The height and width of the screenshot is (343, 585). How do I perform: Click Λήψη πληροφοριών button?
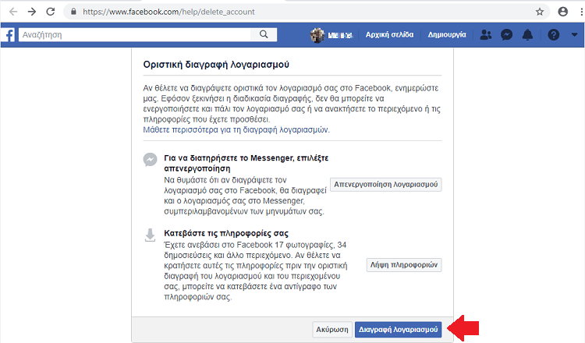click(404, 265)
